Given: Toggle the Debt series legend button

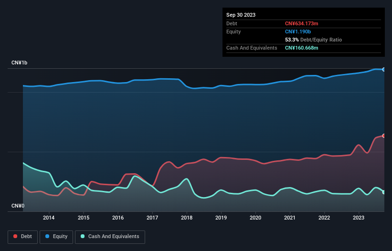Looking at the screenshot, I should pyautogui.click(x=22, y=237).
